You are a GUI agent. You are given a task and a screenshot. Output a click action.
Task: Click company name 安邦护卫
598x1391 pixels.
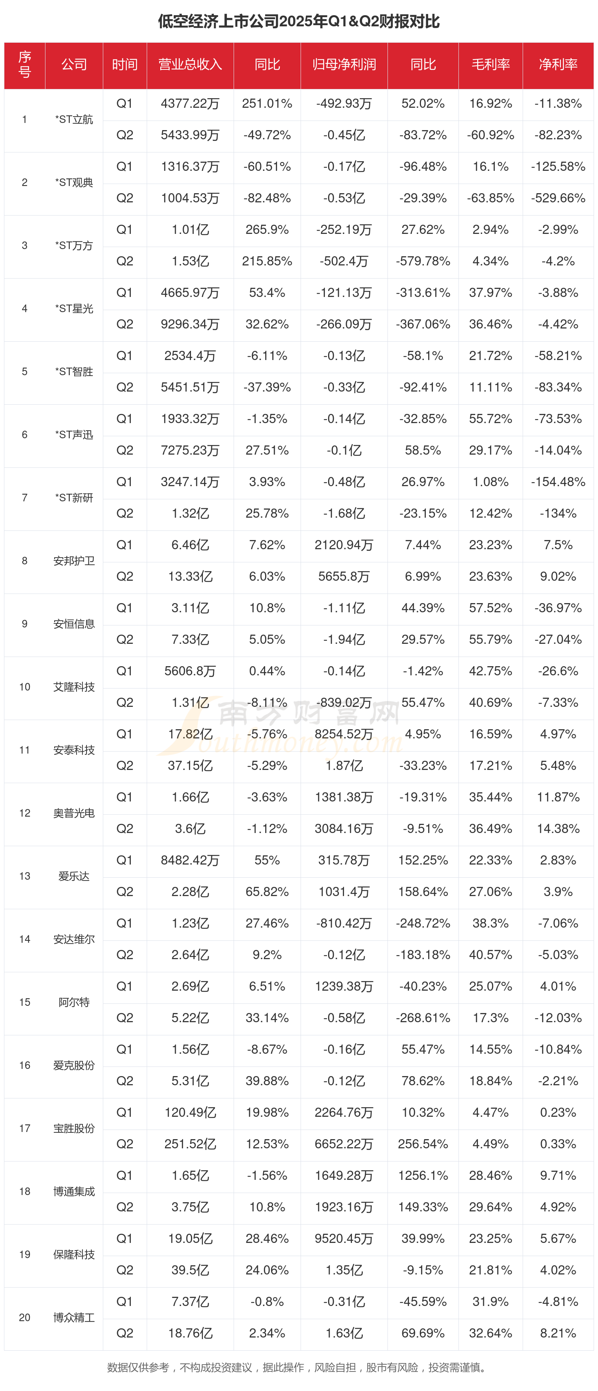click(x=74, y=560)
